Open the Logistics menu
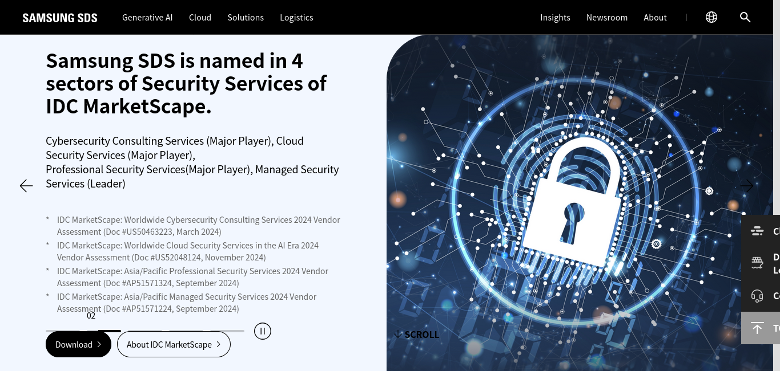Viewport: 780px width, 371px height. click(x=296, y=18)
